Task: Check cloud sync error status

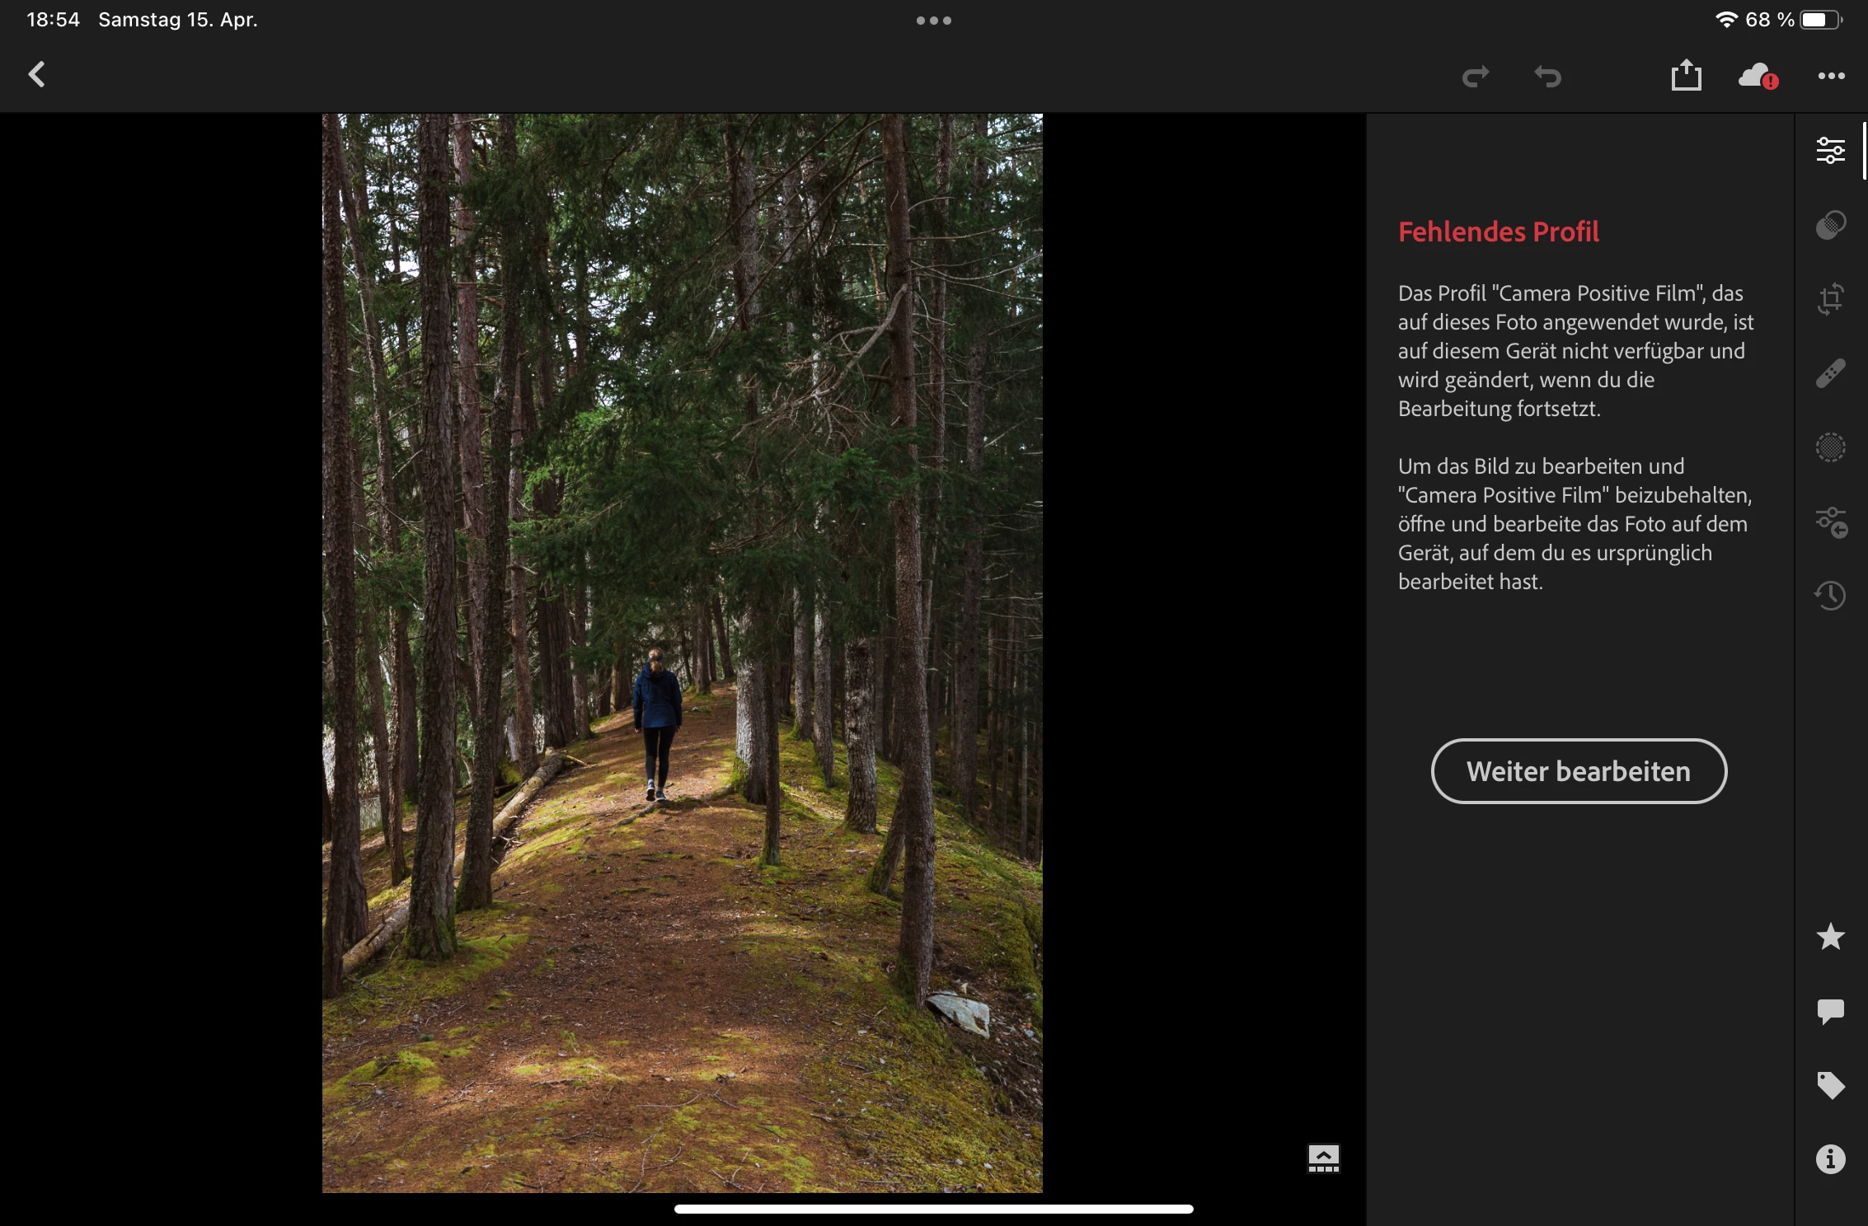Action: (1758, 77)
